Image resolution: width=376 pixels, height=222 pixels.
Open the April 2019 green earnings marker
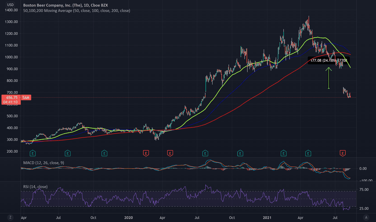(x=33, y=153)
